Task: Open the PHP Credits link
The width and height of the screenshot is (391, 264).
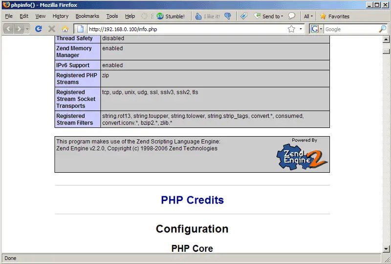Action: [x=192, y=200]
